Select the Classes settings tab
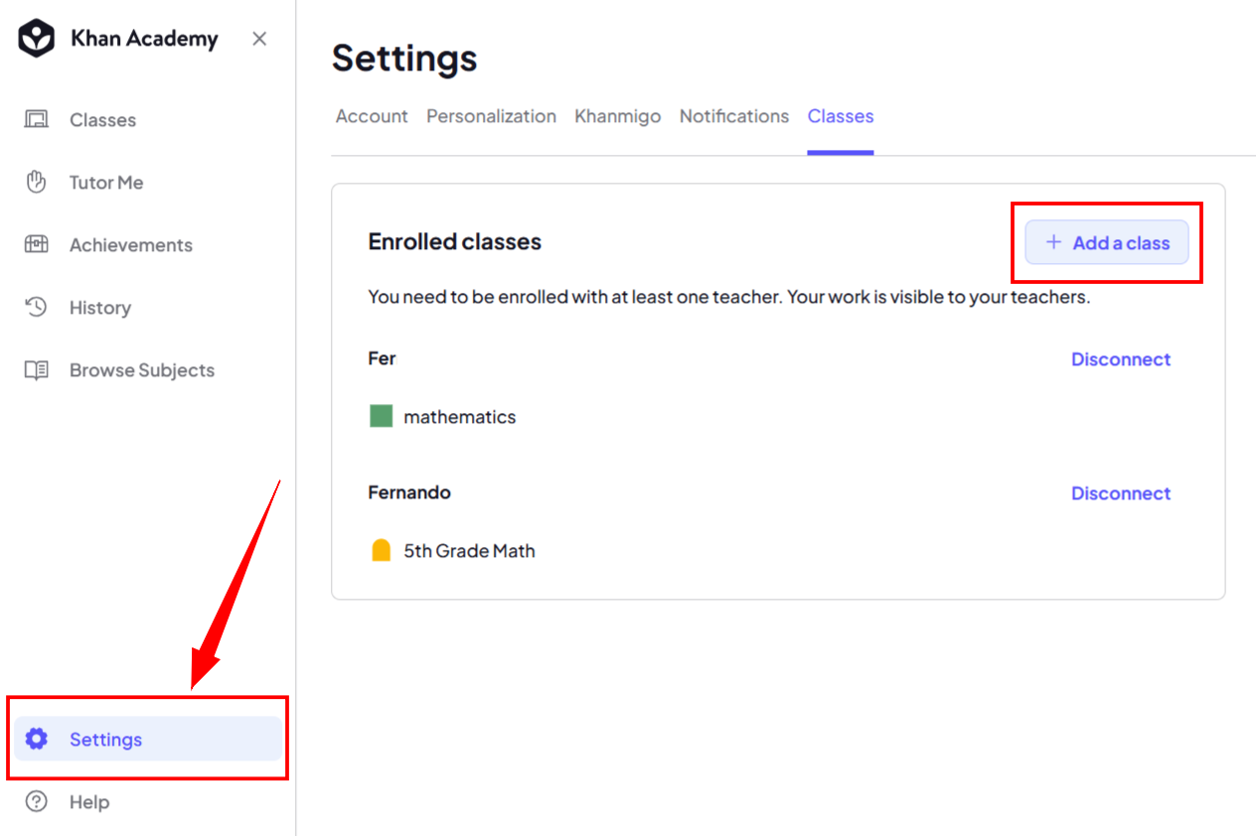This screenshot has height=836, width=1256. point(841,116)
